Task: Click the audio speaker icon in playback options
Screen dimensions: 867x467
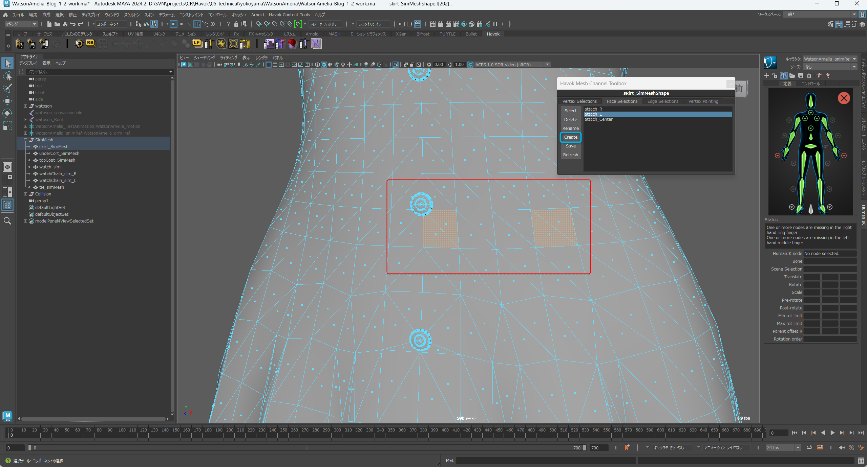Action: point(841,447)
